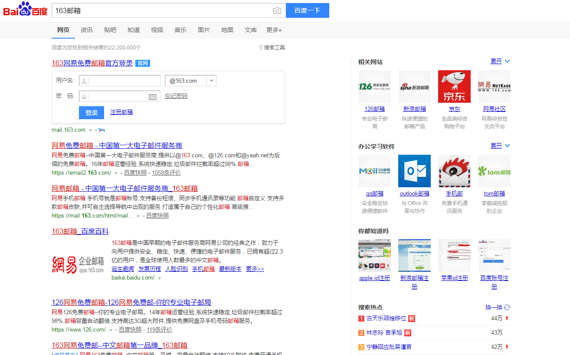This screenshot has width=570, height=355.
Task: Click the small blue icon after mail.163.com
Action: coord(102,130)
